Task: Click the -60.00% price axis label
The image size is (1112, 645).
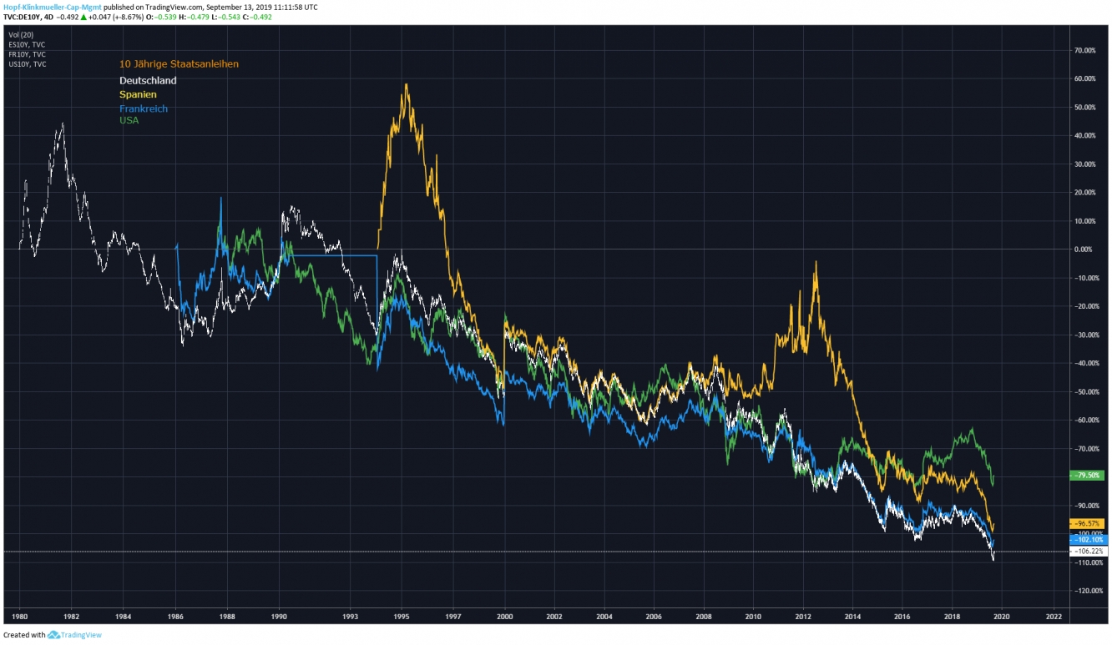Action: pyautogui.click(x=1087, y=420)
